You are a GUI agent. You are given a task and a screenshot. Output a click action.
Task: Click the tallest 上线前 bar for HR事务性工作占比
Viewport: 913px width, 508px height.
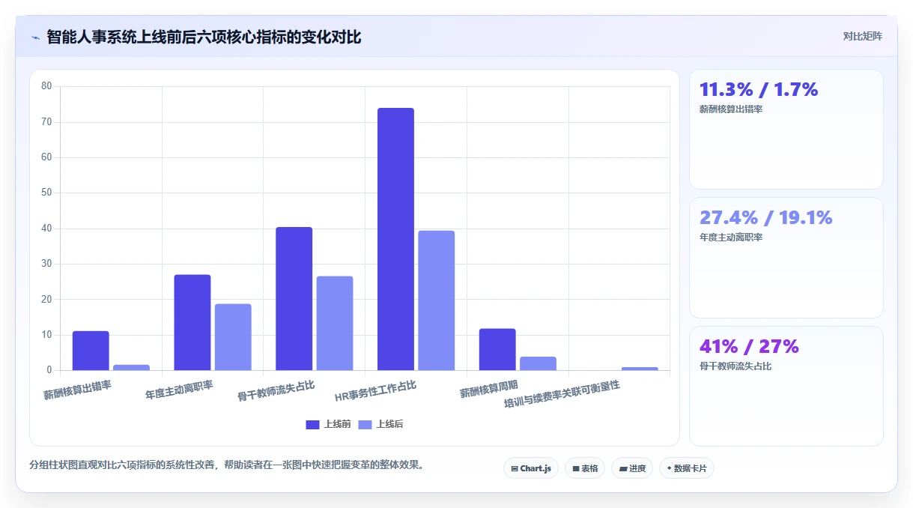click(395, 239)
